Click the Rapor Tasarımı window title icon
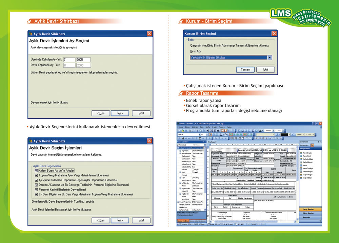This screenshot has width=339, height=243. pyautogui.click(x=178, y=124)
